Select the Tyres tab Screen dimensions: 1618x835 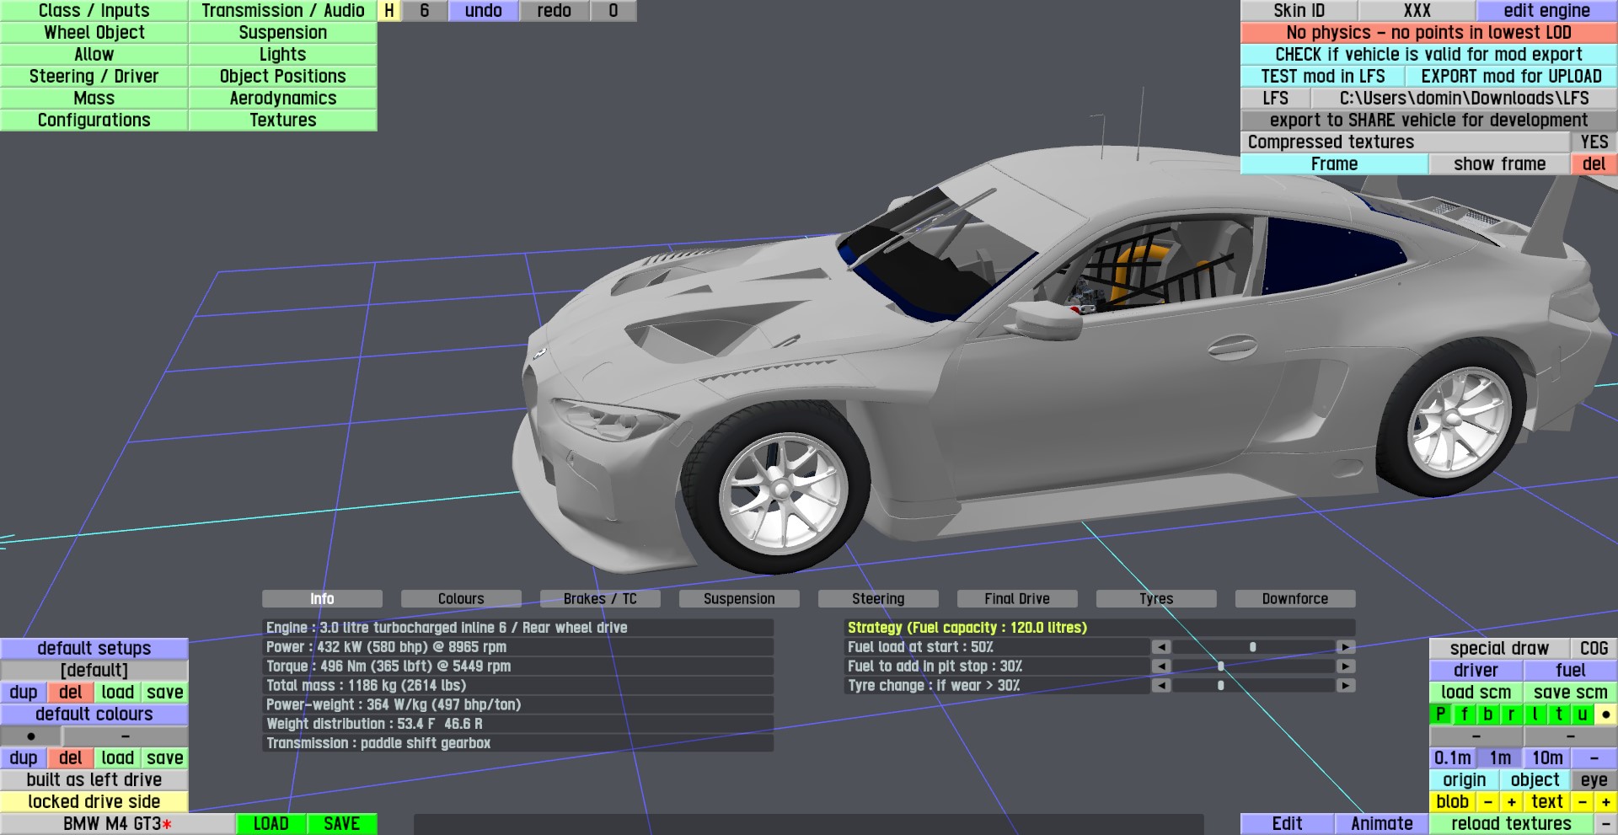coord(1156,599)
